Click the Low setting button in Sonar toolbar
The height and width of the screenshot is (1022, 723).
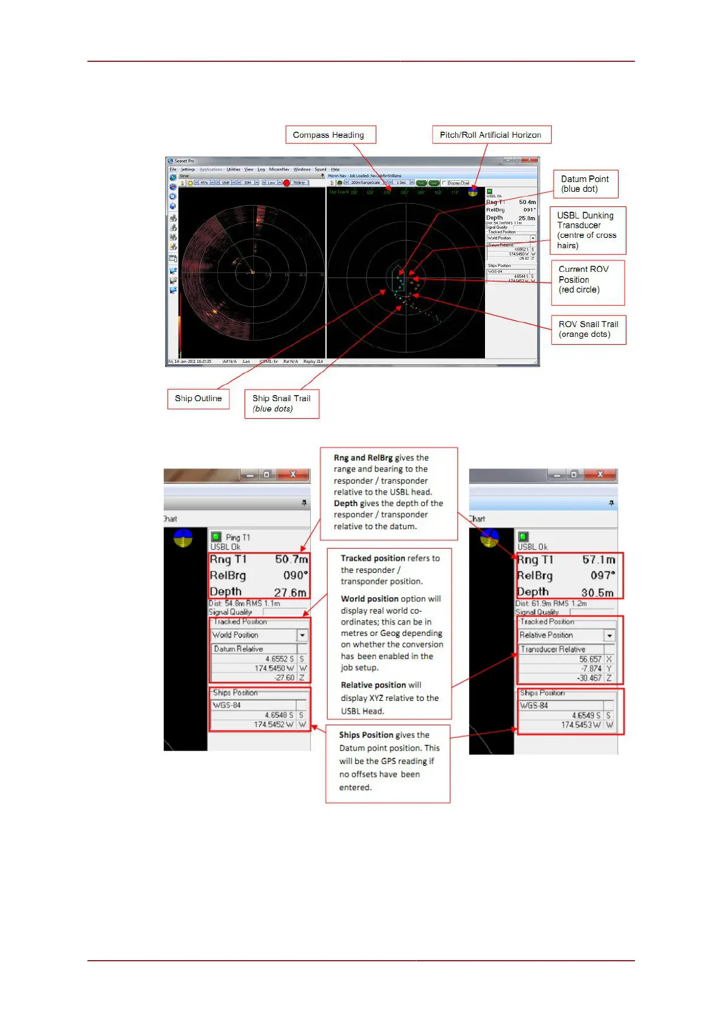point(271,183)
